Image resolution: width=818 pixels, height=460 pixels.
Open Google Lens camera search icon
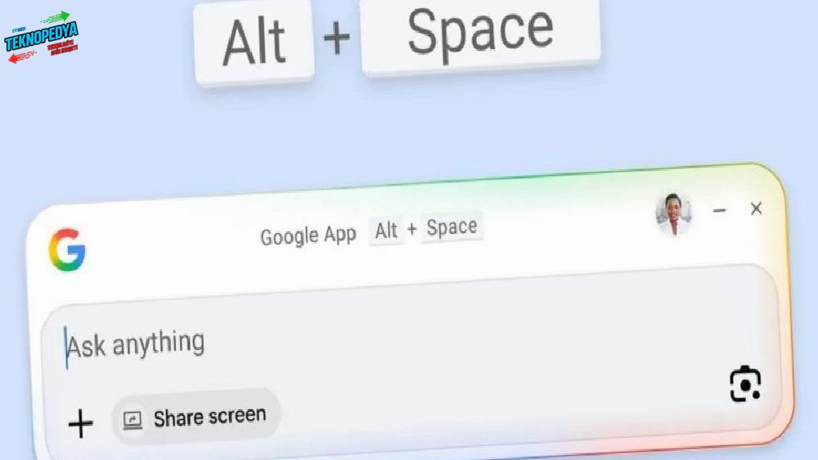click(x=745, y=384)
